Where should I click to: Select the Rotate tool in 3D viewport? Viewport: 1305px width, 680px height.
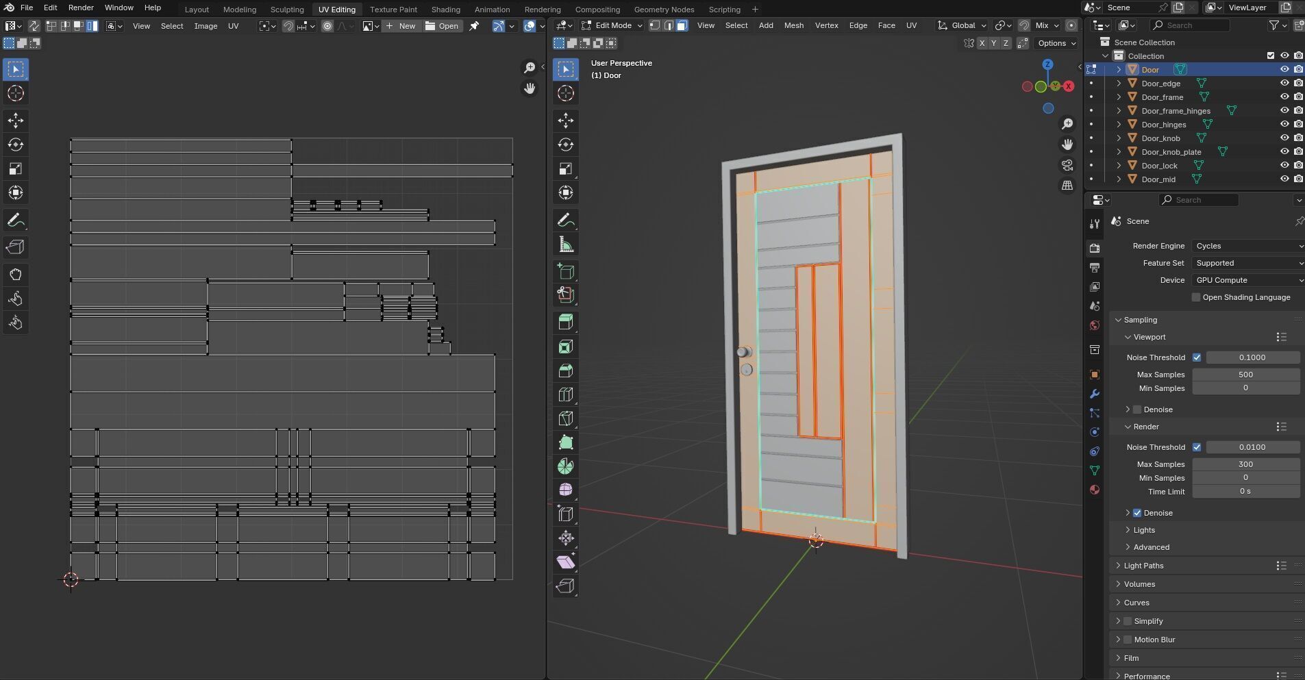[x=566, y=144]
